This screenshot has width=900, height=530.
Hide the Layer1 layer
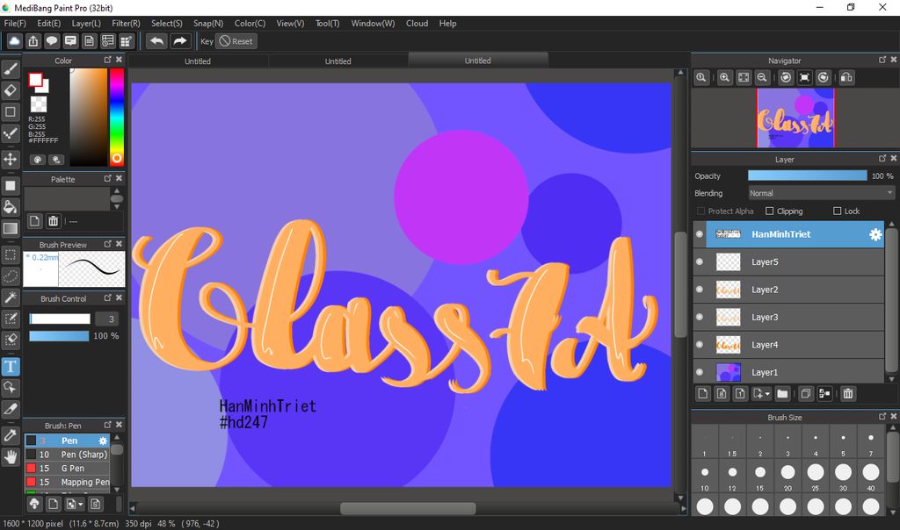point(699,371)
